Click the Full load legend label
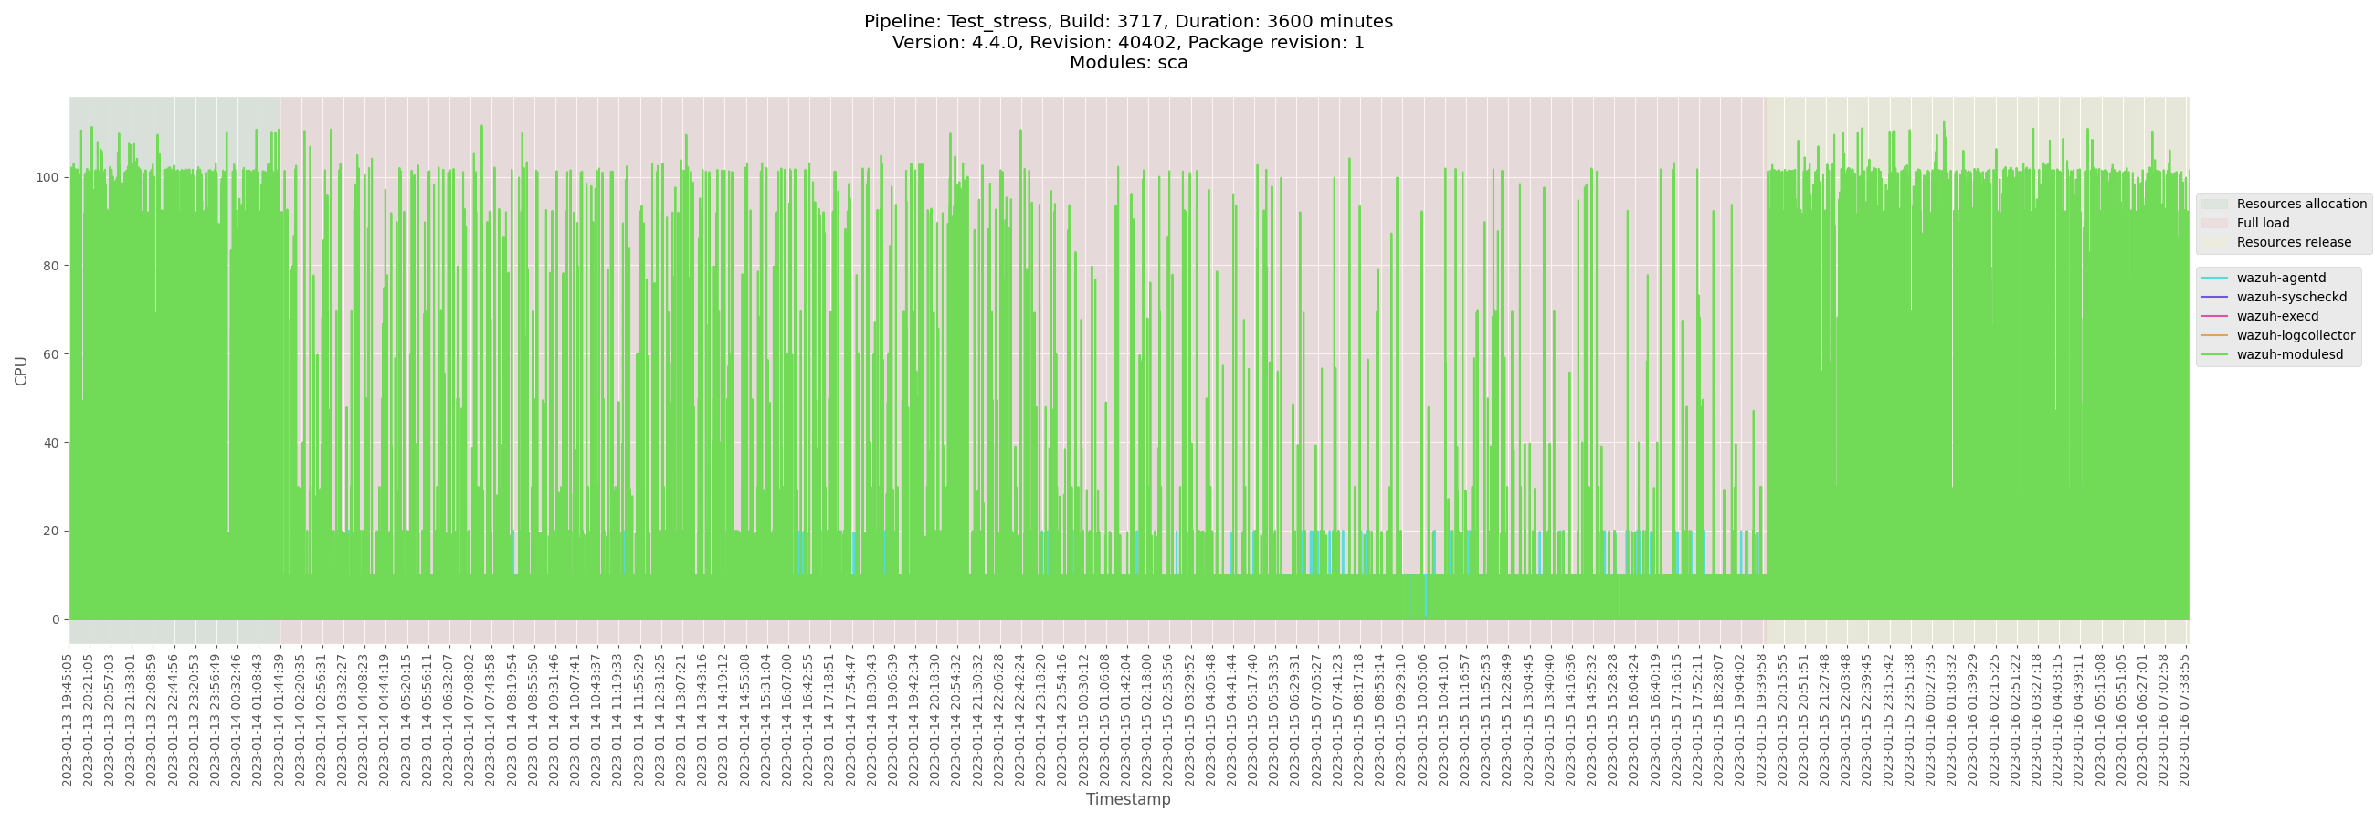Screen dimensions: 2375x822 point(2263,223)
